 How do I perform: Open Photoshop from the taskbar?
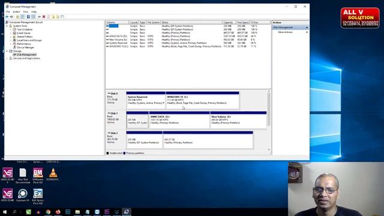[68, 212]
